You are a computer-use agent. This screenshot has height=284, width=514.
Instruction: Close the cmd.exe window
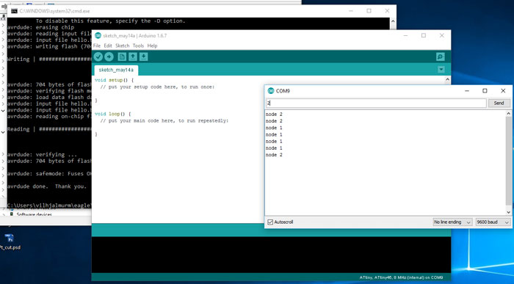click(387, 11)
